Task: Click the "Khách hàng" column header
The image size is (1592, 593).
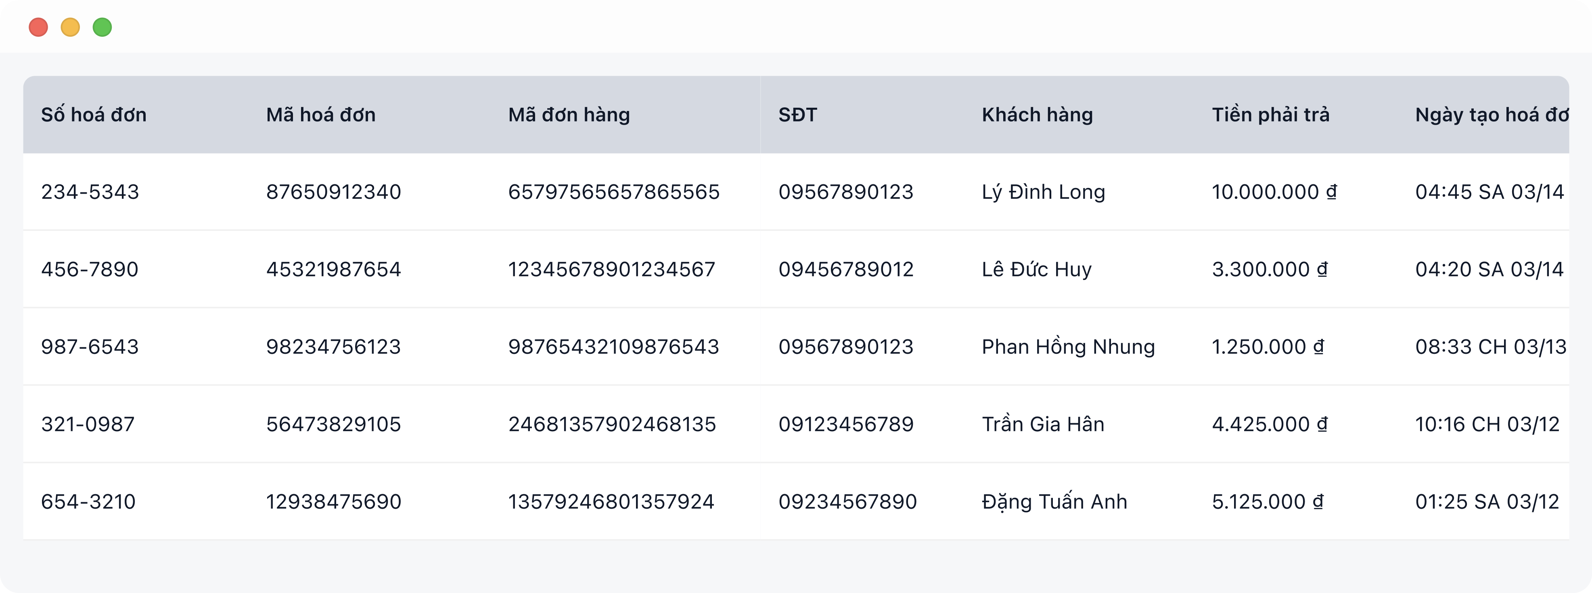Action: tap(1037, 115)
